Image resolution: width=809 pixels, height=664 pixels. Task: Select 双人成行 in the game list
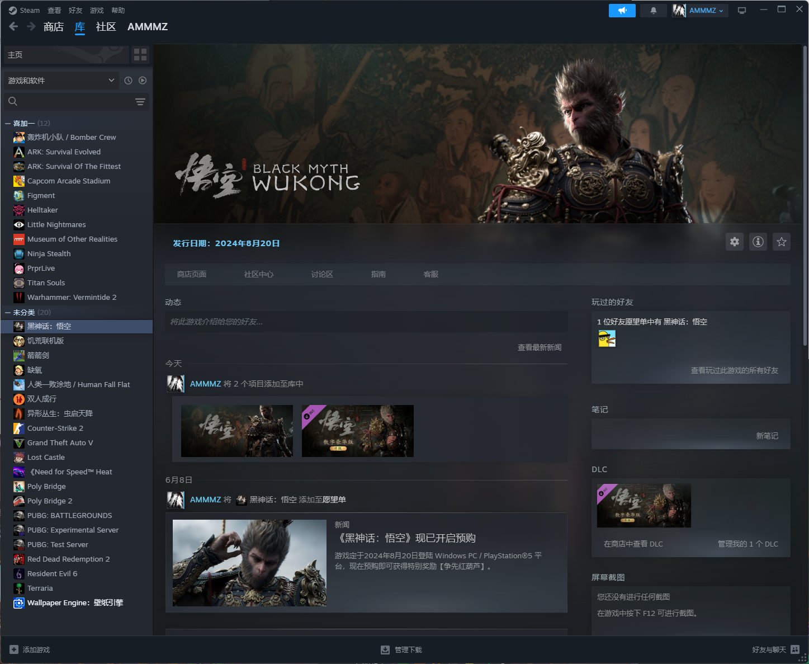pyautogui.click(x=77, y=399)
